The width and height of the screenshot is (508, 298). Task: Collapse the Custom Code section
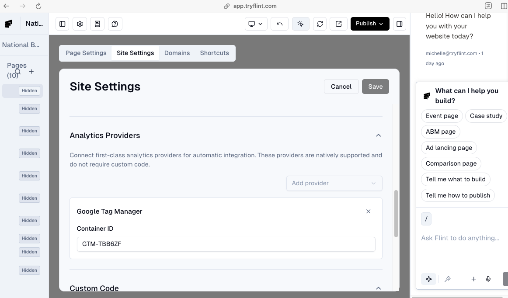(x=378, y=288)
